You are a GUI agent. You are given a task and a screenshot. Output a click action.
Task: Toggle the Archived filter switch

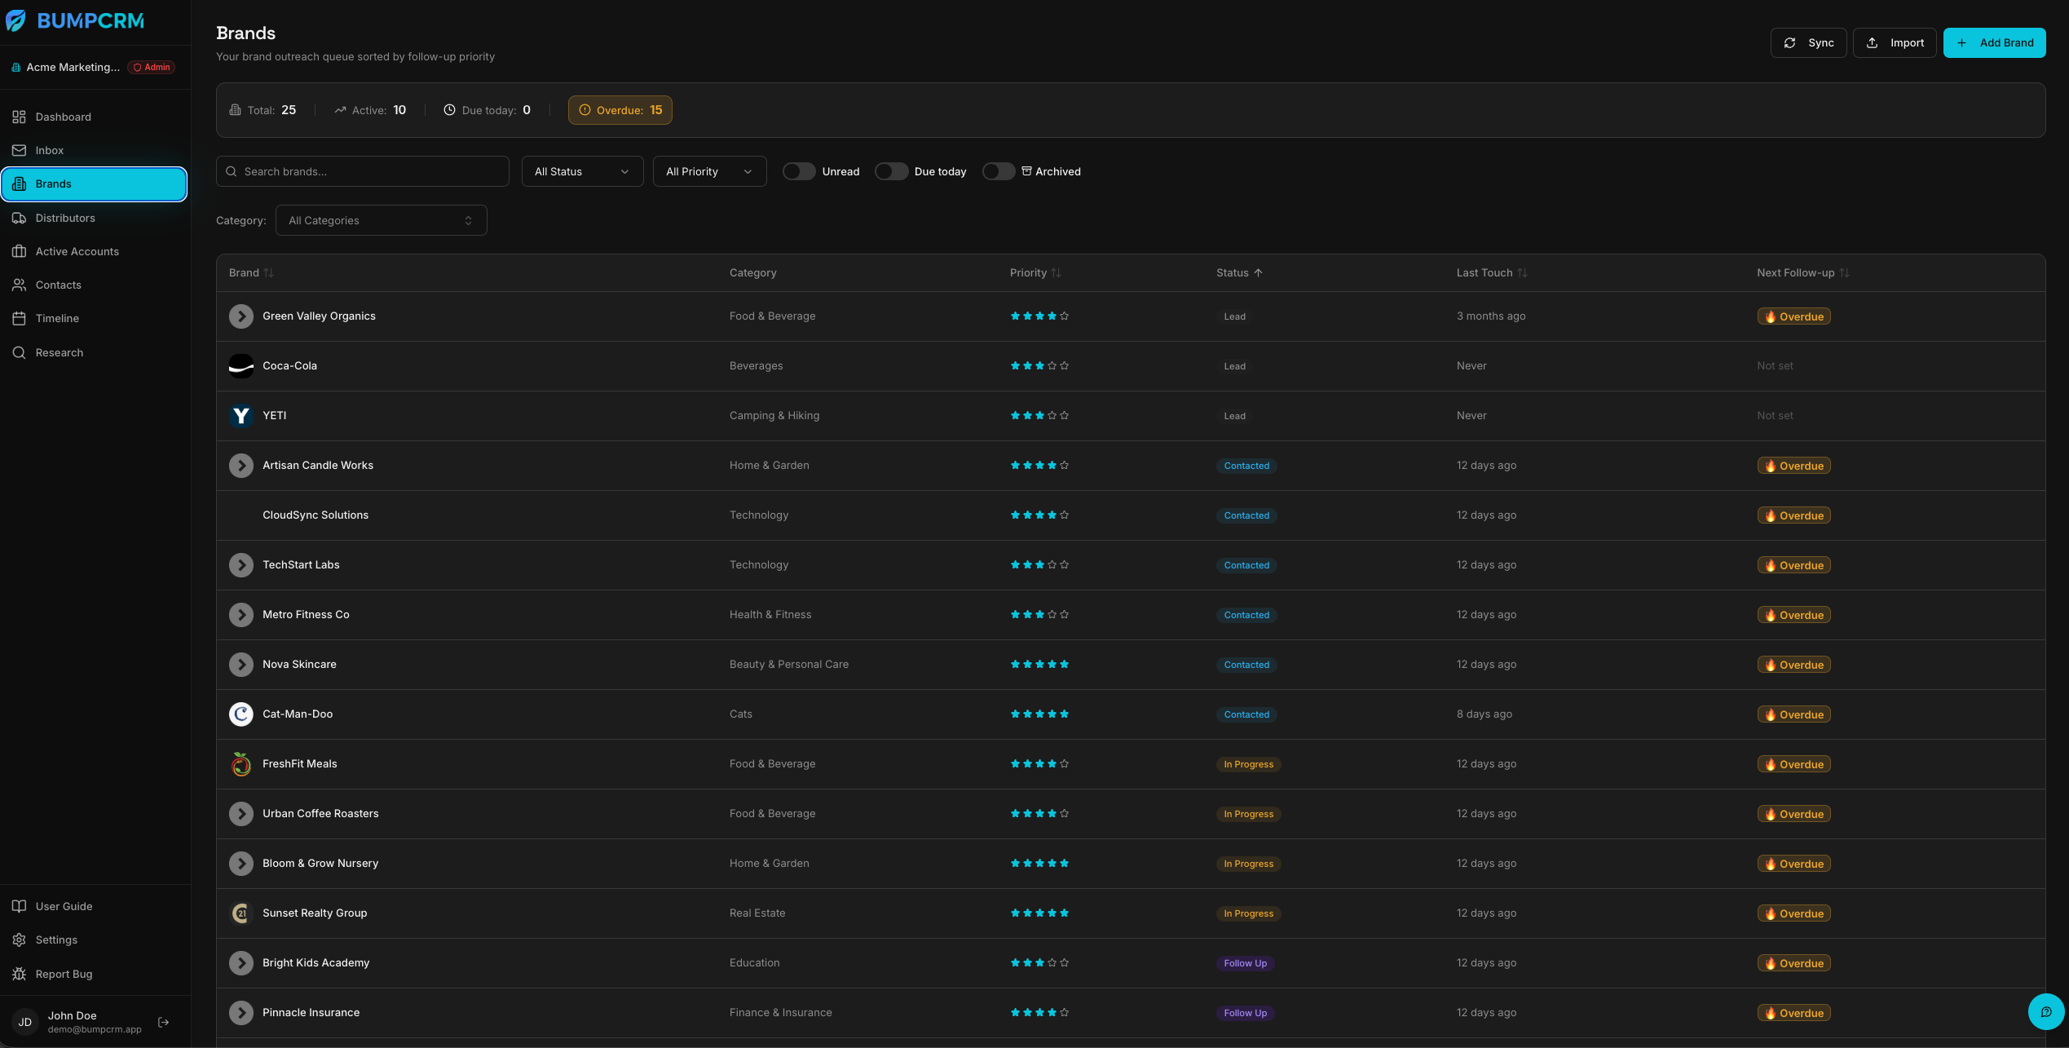(x=999, y=171)
